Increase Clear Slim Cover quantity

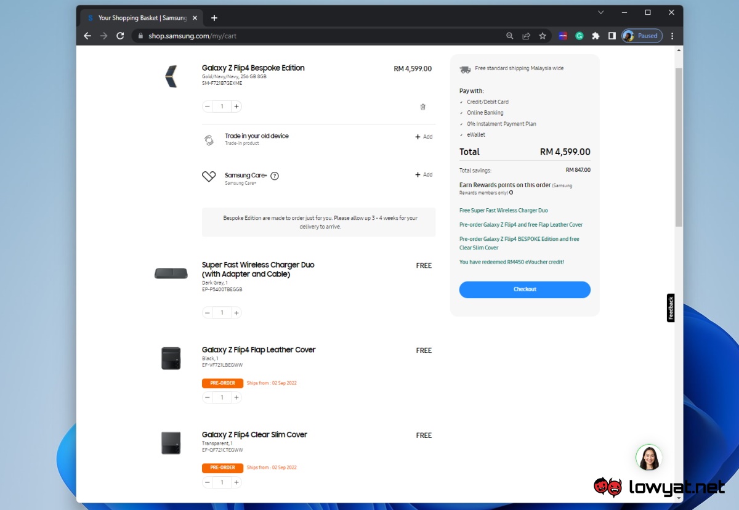tap(236, 482)
